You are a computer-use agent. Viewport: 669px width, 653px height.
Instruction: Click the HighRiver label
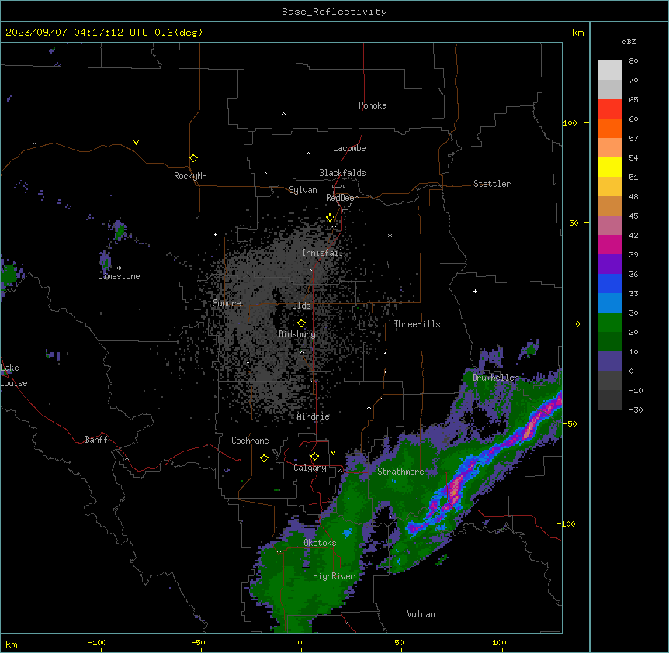point(334,576)
